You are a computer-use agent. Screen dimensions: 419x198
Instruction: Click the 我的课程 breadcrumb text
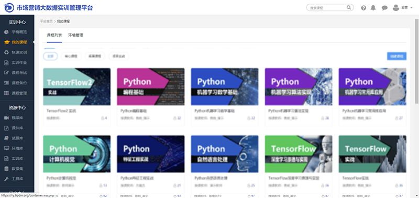63,21
